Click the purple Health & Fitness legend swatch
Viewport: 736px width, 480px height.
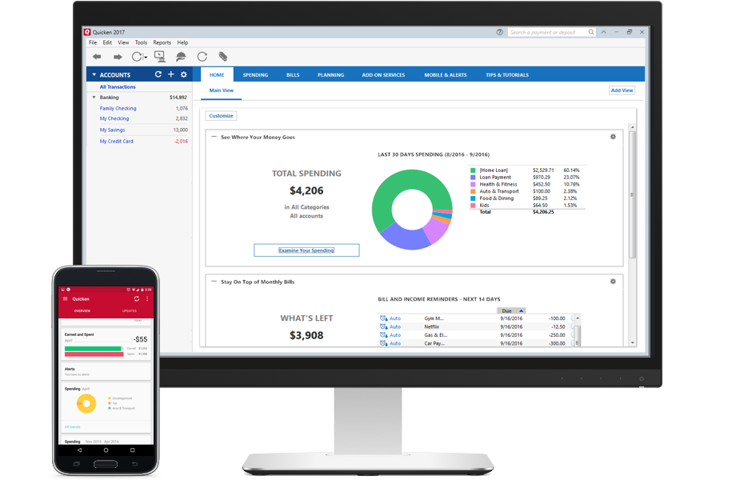473,184
